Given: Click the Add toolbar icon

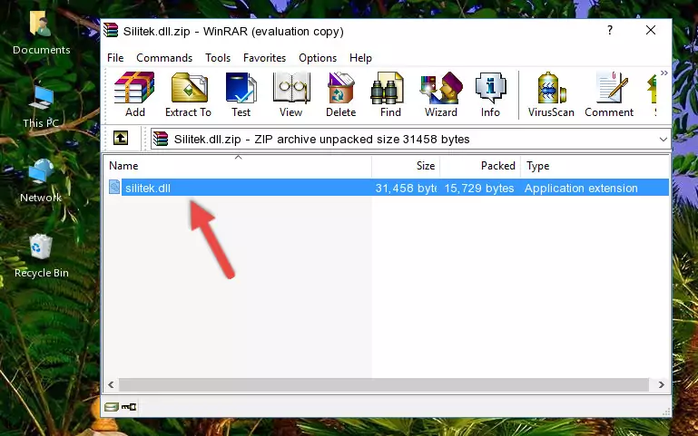Looking at the screenshot, I should tap(134, 94).
